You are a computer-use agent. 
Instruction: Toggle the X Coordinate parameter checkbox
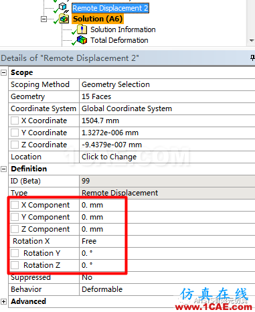pyautogui.click(x=15, y=121)
